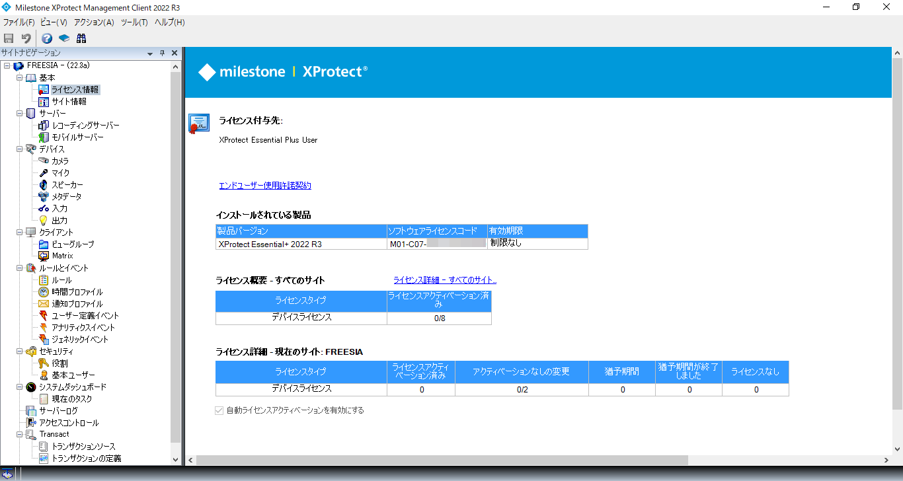Collapse the Transact tree group
This screenshot has height=481, width=903.
pos(19,434)
